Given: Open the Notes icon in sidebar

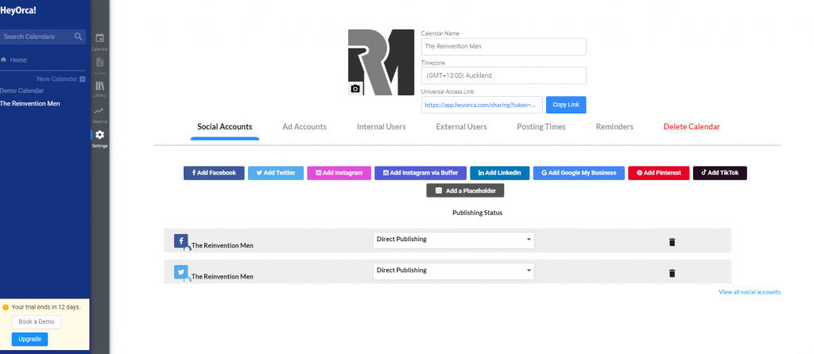Looking at the screenshot, I should pyautogui.click(x=99, y=63).
